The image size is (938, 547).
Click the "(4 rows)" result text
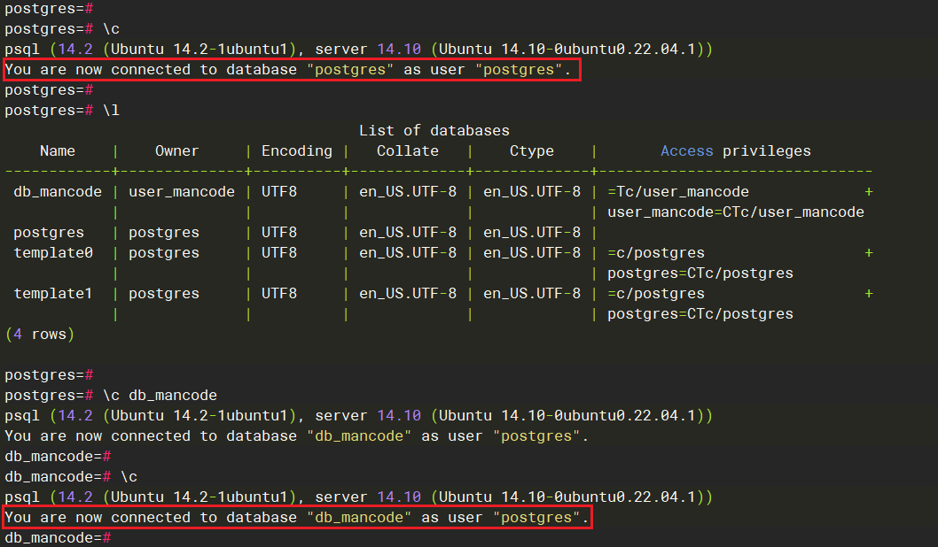40,335
